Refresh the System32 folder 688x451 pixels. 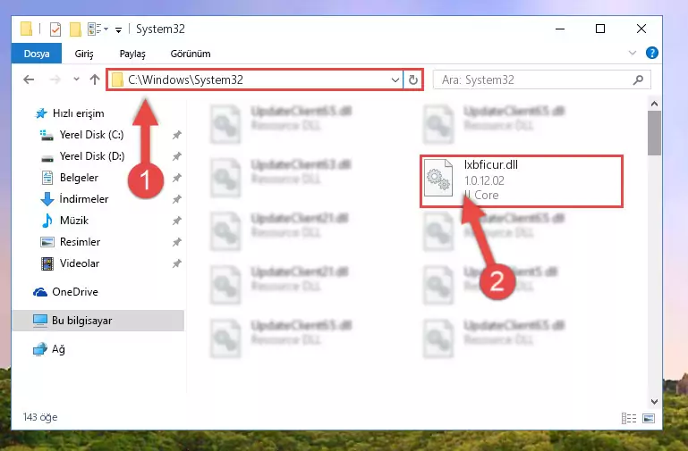click(412, 79)
